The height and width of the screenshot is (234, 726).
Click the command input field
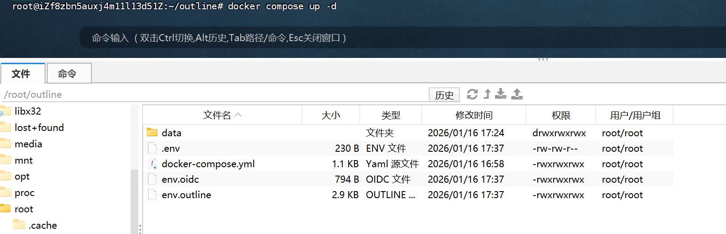402,38
